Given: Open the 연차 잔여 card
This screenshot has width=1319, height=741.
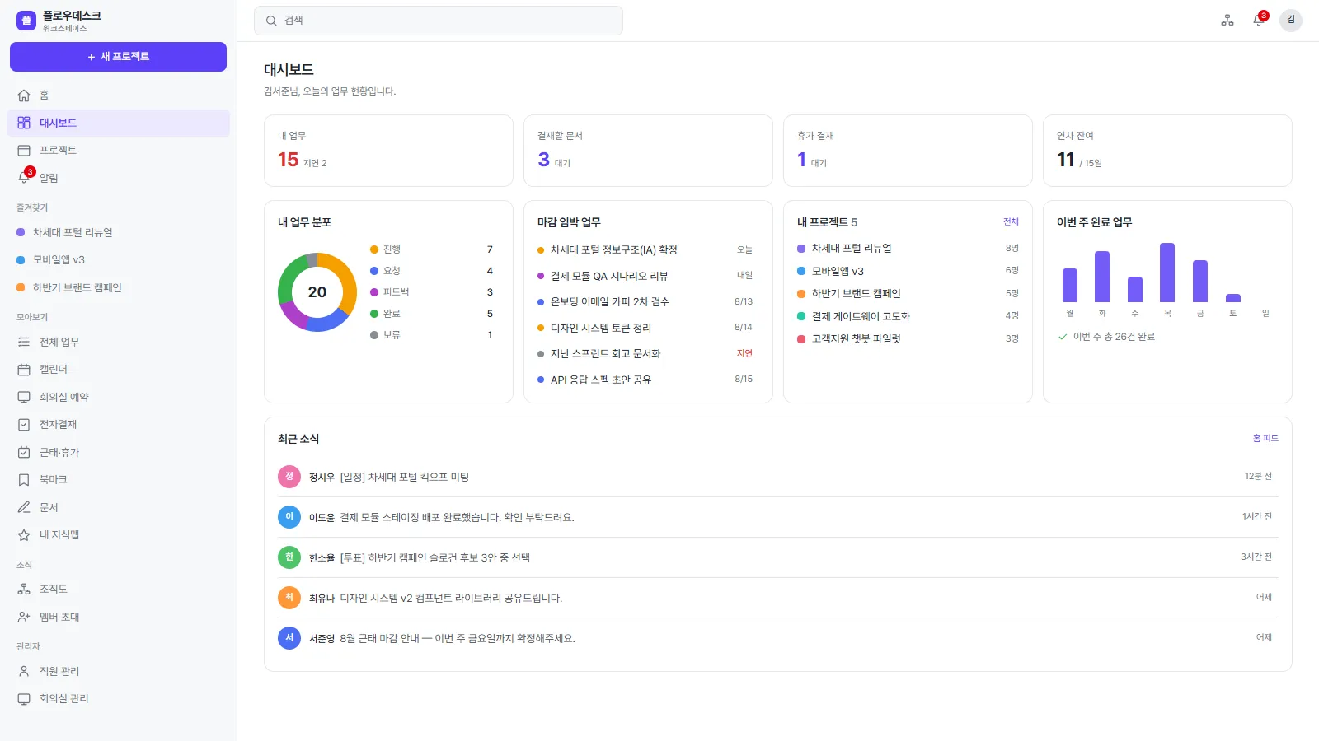Looking at the screenshot, I should 1167,151.
